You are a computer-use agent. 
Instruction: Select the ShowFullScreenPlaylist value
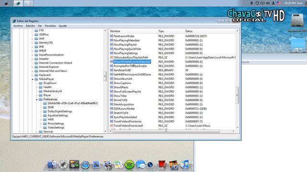[x=127, y=91]
